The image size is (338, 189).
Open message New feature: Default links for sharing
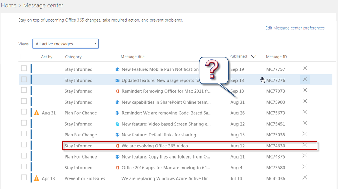tap(159, 135)
